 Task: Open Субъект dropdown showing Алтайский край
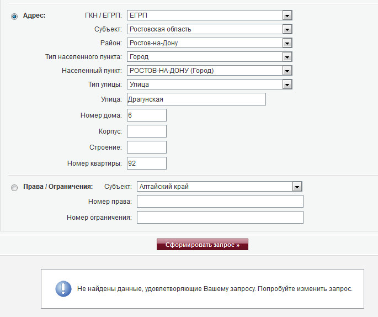(x=220, y=187)
